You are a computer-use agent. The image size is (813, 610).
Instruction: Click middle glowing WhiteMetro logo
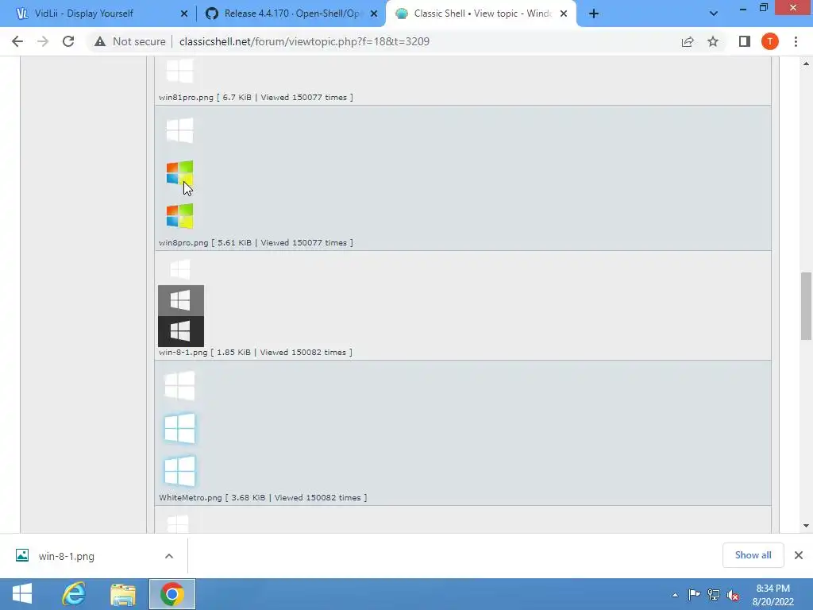click(x=179, y=428)
